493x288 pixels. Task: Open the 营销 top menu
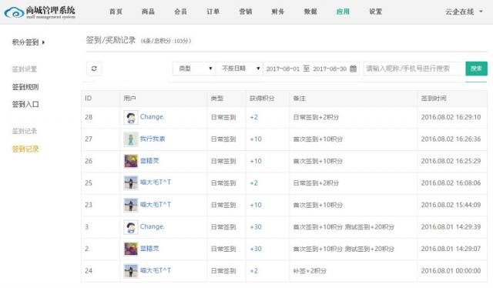pyautogui.click(x=246, y=12)
